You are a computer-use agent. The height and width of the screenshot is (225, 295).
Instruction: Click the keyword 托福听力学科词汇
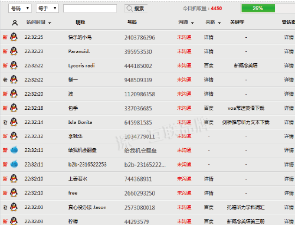(x=246, y=207)
